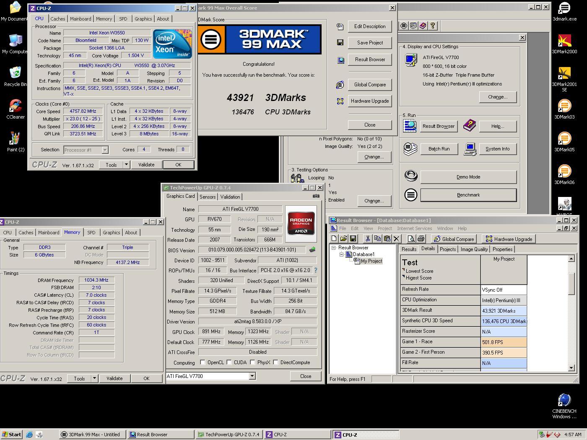Click Result Browser scrollbar down arrow
This screenshot has height=440, width=587.
pyautogui.click(x=571, y=368)
